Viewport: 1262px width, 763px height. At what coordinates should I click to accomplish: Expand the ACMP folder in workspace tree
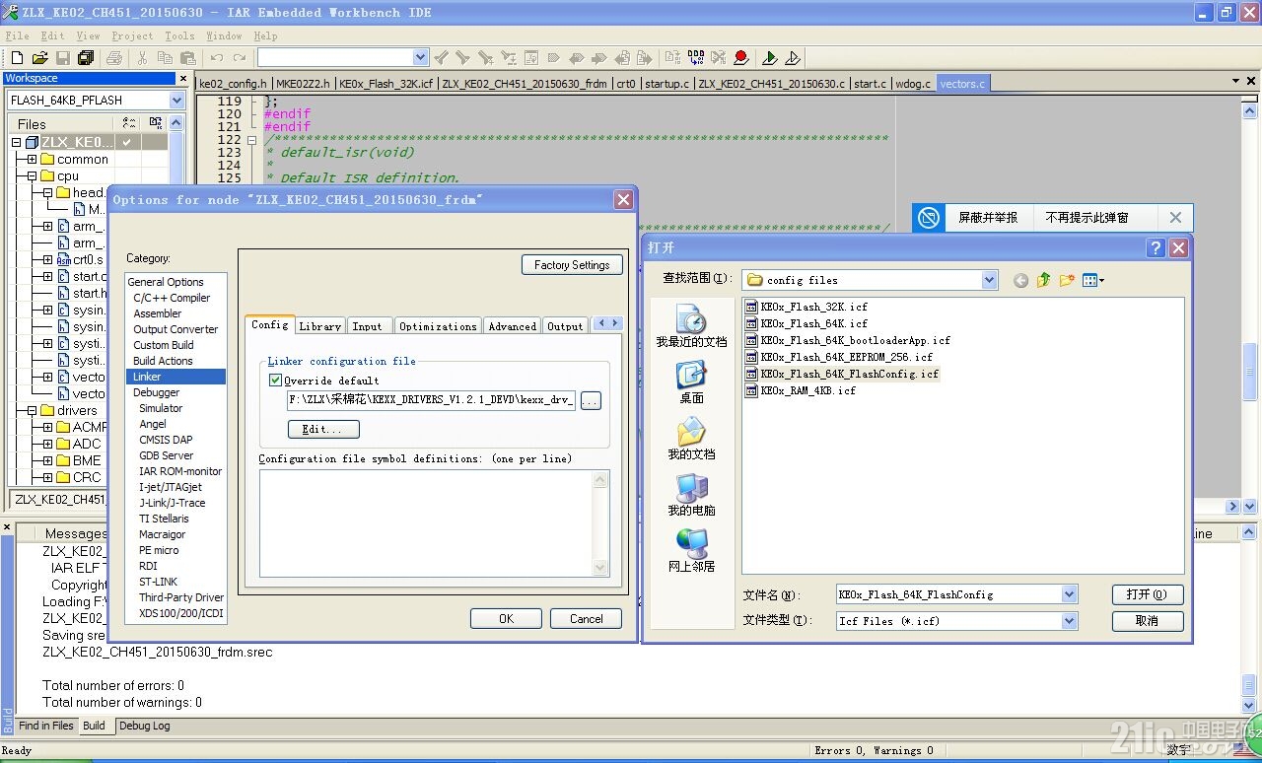click(47, 427)
